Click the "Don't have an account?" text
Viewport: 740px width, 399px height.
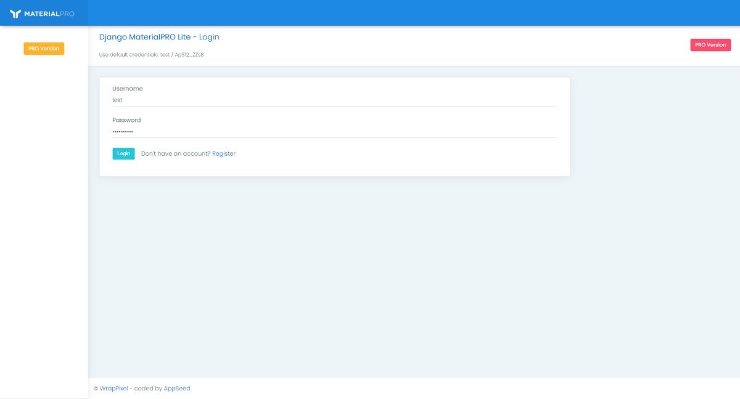pos(176,154)
